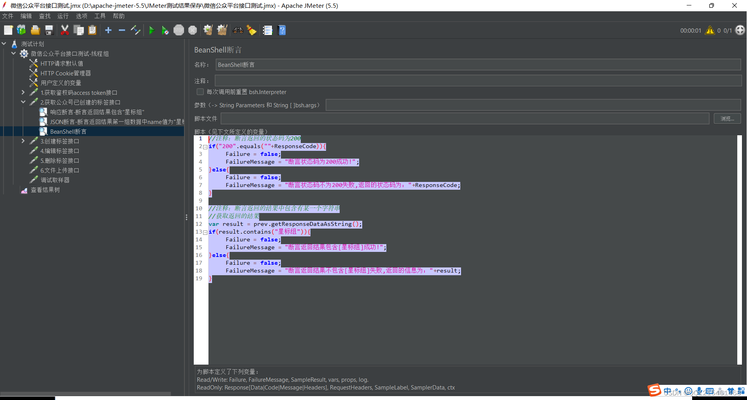The height and width of the screenshot is (400, 747).
Task: Expand 1.获取鉴权码access token接口 node
Action: pyautogui.click(x=23, y=93)
